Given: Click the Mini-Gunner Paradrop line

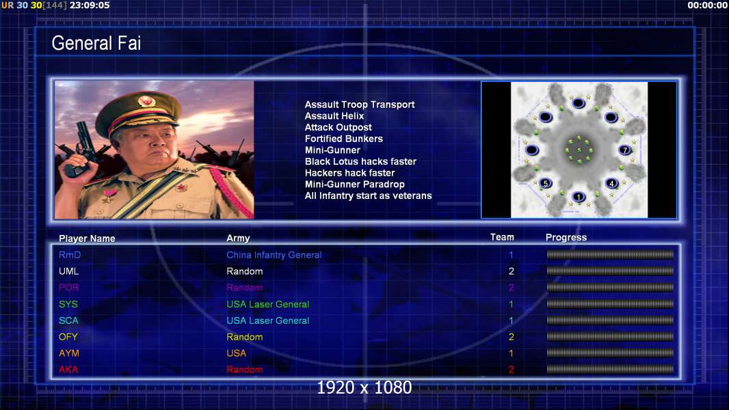Looking at the screenshot, I should (355, 184).
